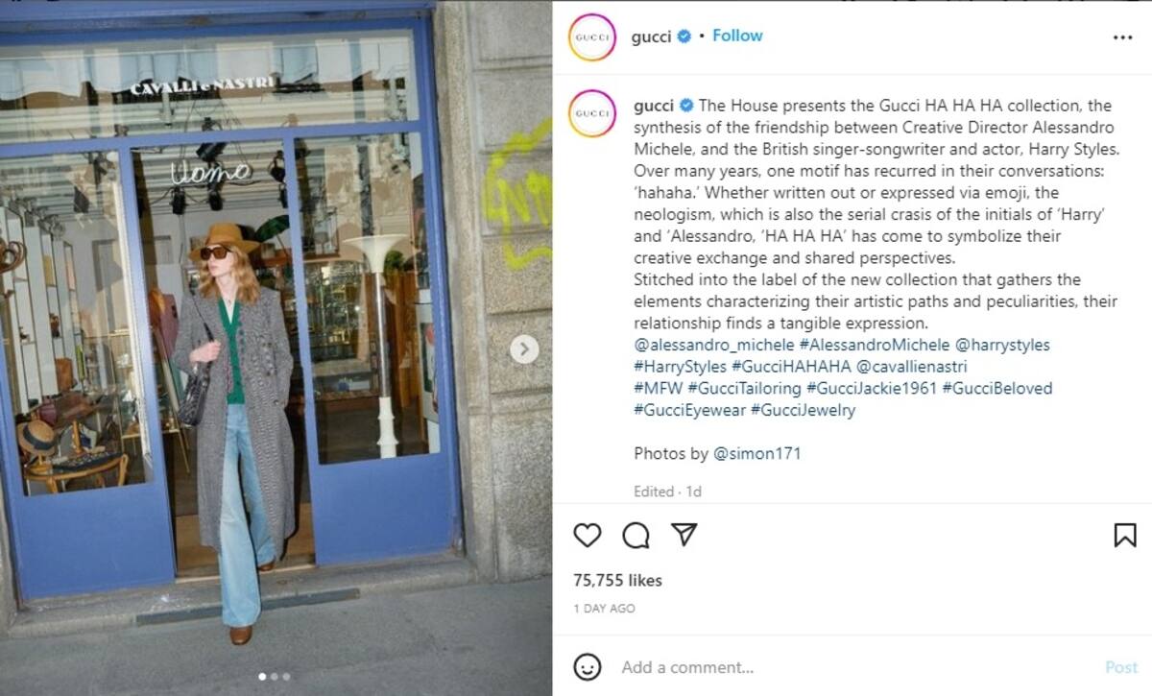Screen dimensions: 1152x696
Task: Save post with bookmark icon
Action: [1125, 535]
